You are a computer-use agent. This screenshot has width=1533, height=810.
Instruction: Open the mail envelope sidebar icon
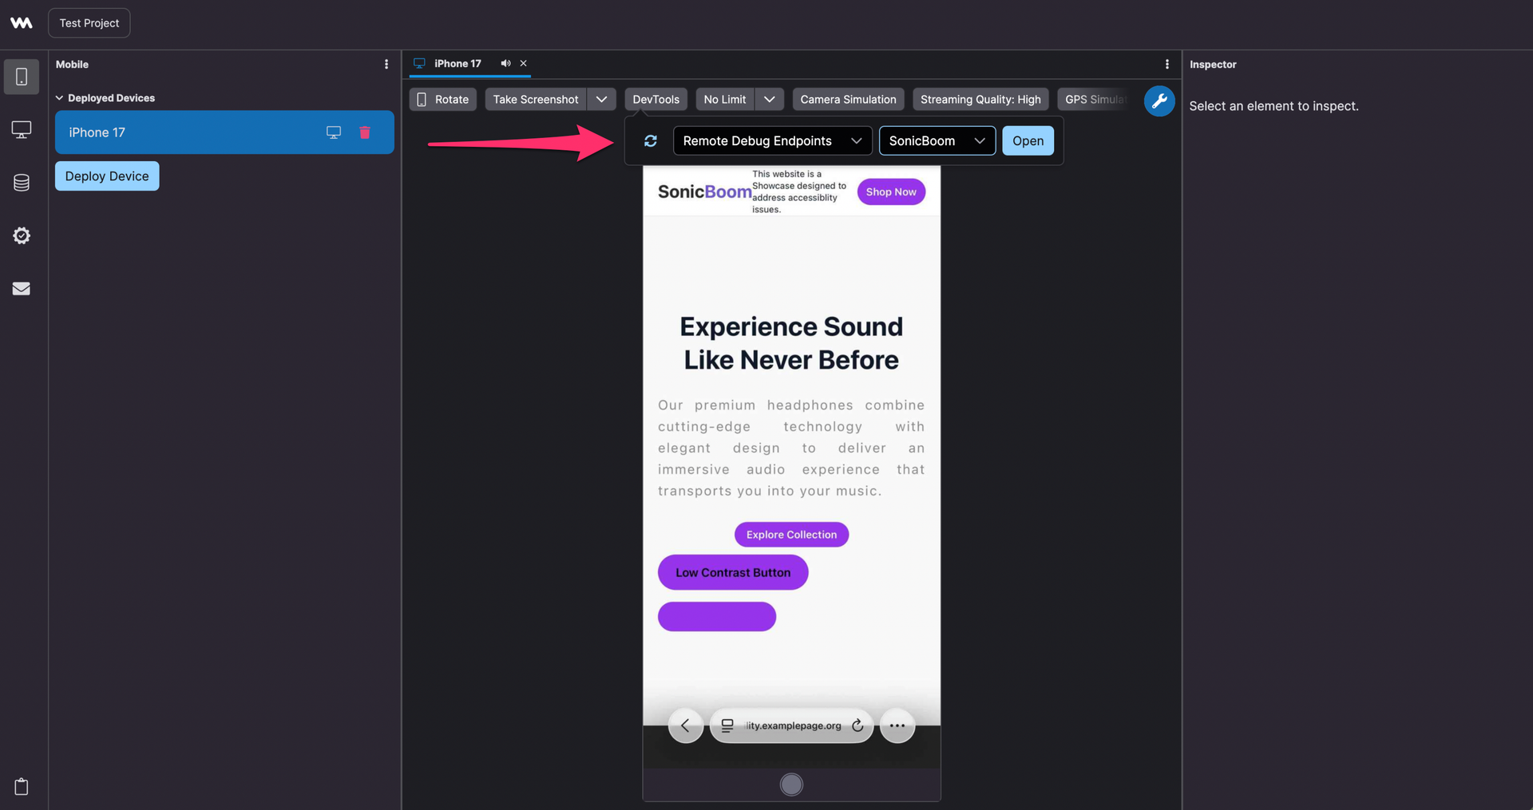22,289
